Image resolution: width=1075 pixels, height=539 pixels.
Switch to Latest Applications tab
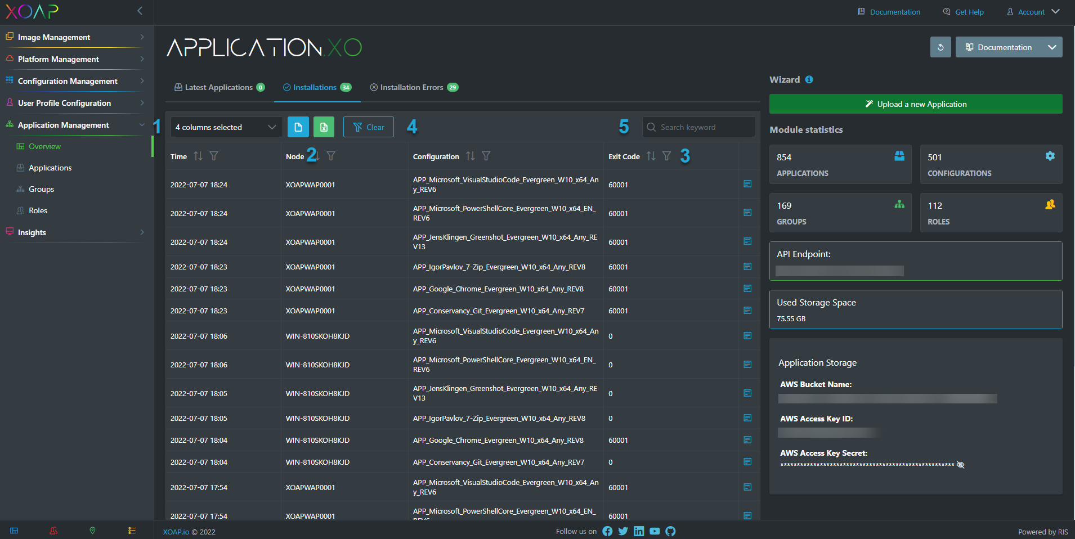220,87
